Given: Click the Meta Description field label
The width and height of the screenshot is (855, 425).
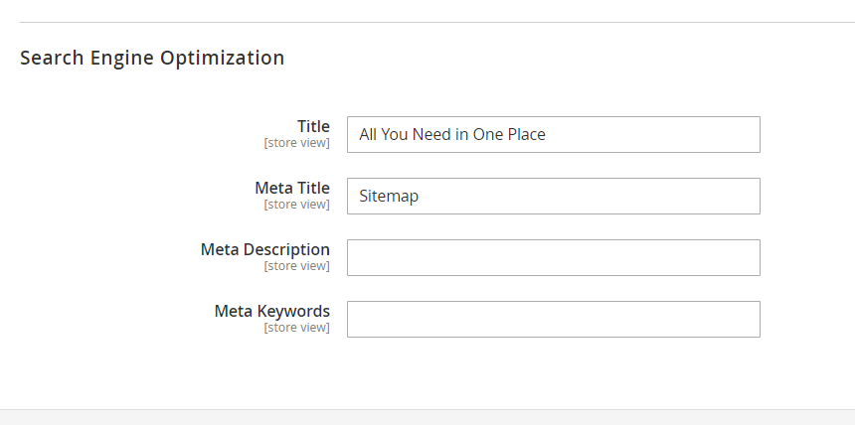Looking at the screenshot, I should point(265,249).
